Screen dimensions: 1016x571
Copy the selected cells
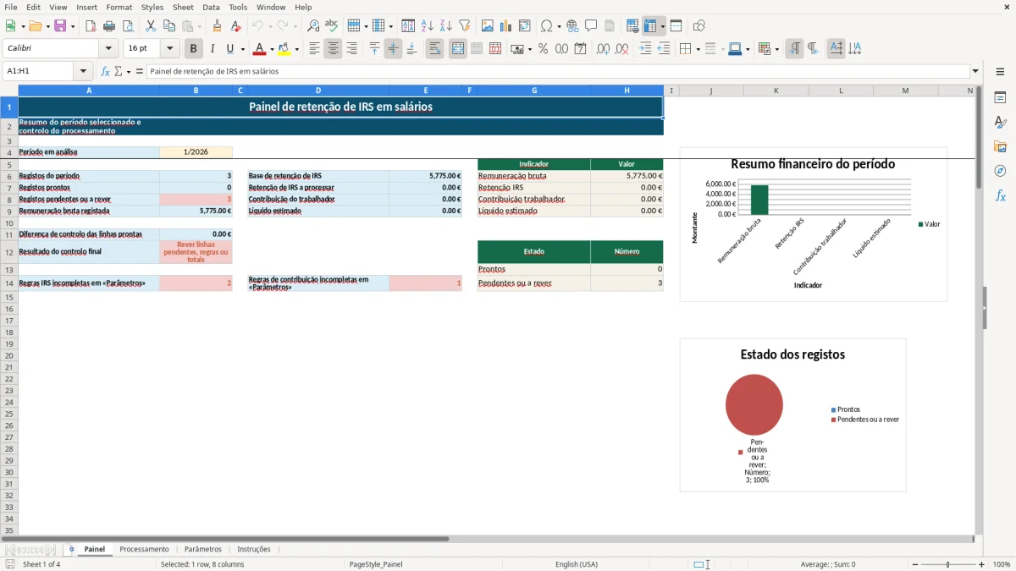click(x=169, y=26)
